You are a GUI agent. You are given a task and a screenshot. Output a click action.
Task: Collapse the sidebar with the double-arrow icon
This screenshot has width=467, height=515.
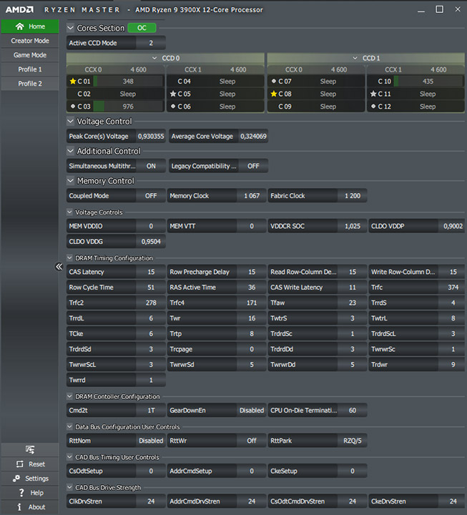(59, 266)
